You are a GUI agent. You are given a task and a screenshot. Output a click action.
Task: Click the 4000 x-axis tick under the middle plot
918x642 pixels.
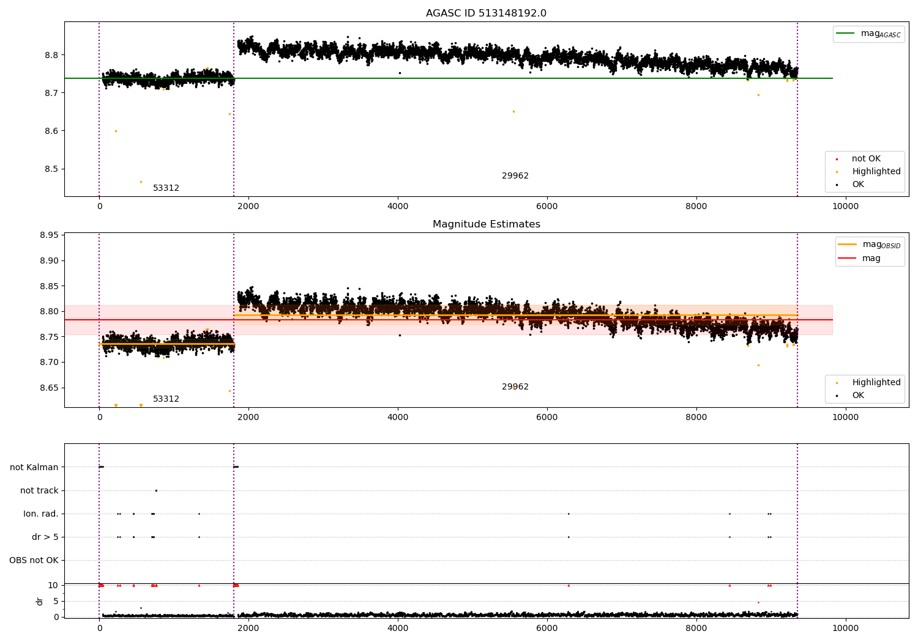[398, 418]
